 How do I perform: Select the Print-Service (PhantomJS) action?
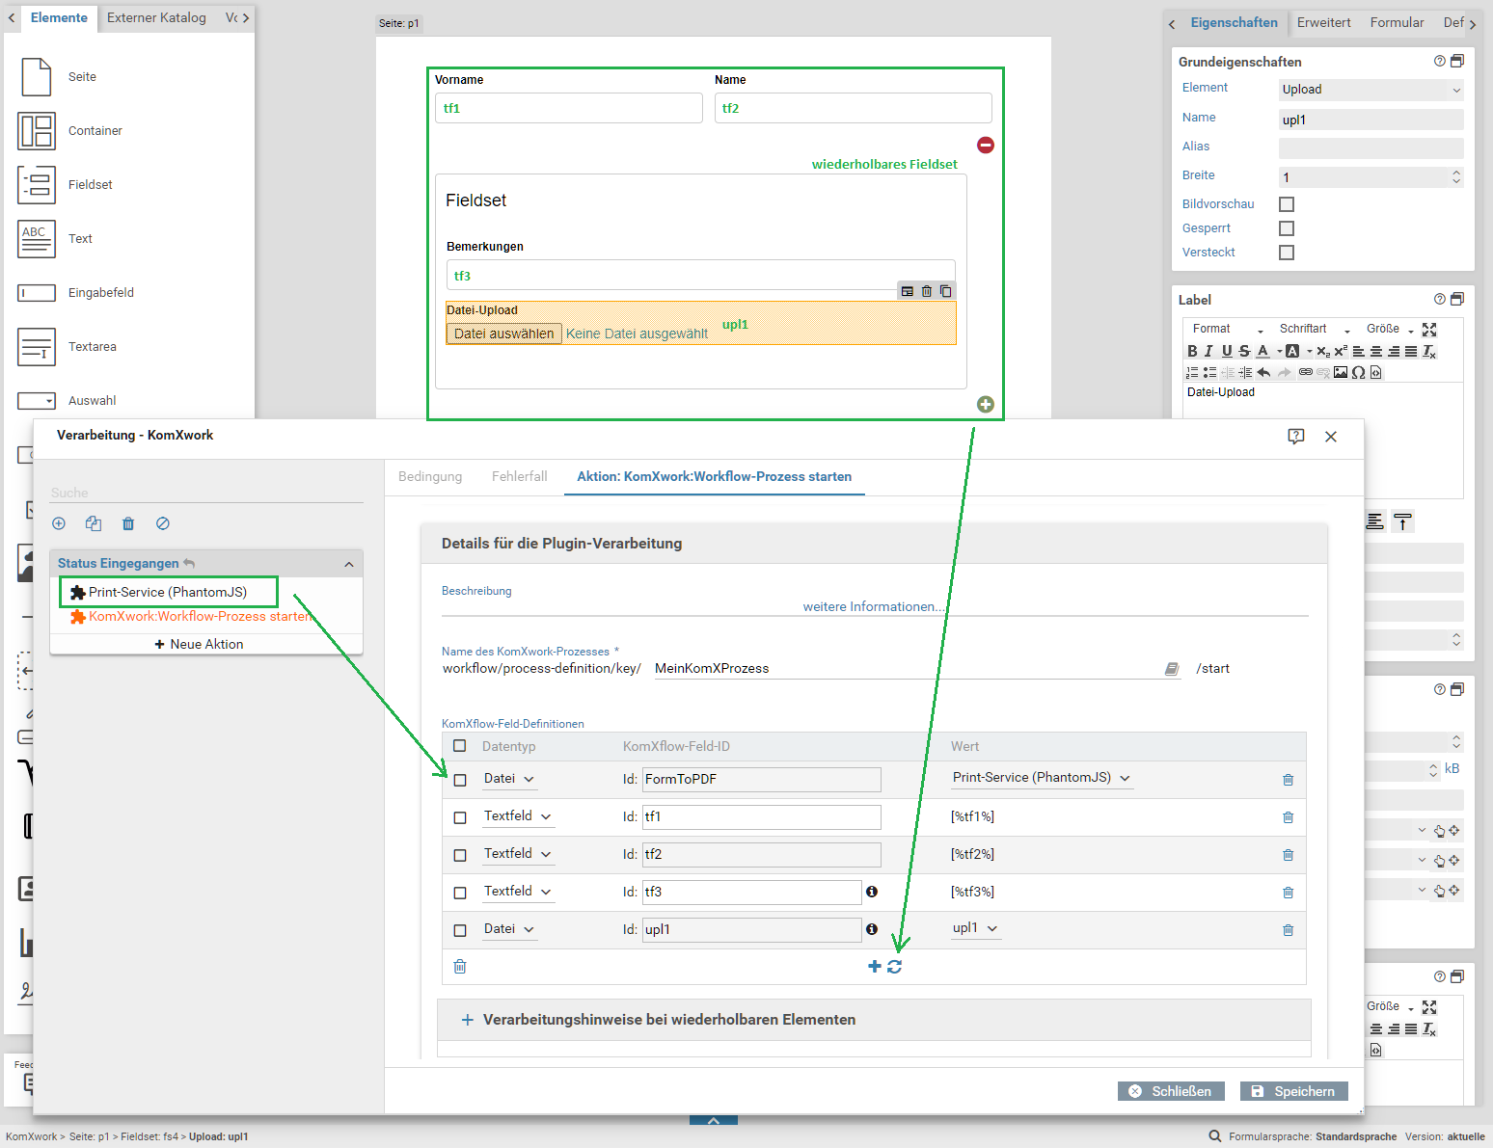coord(168,592)
